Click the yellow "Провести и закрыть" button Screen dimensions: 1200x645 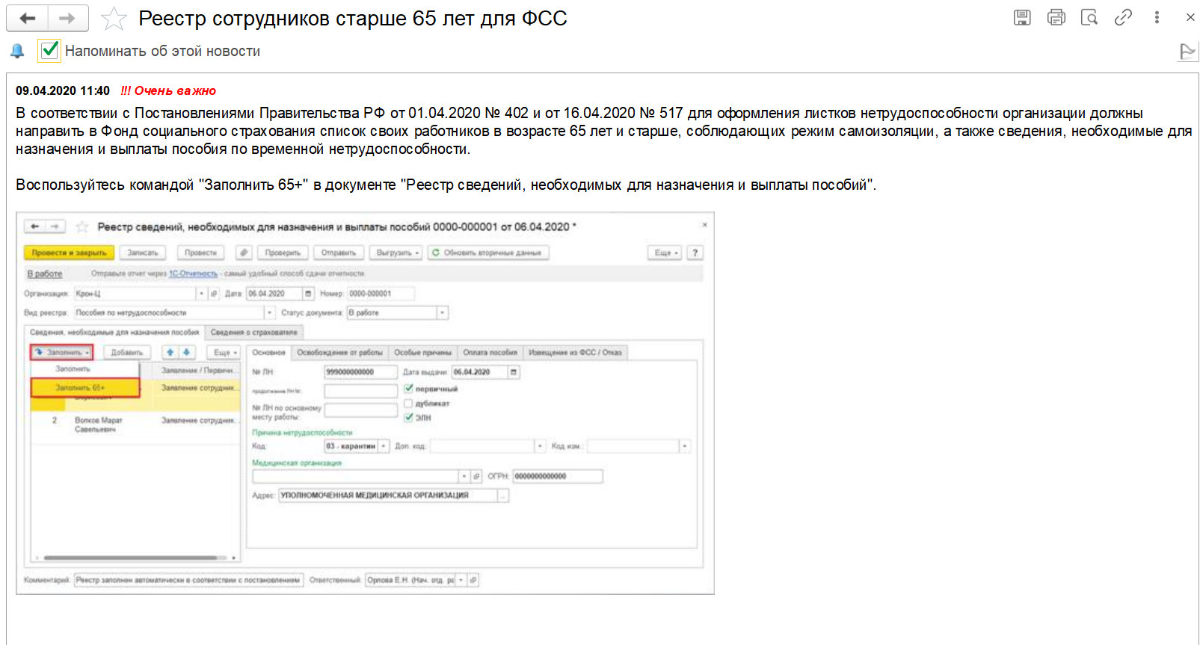[x=69, y=253]
